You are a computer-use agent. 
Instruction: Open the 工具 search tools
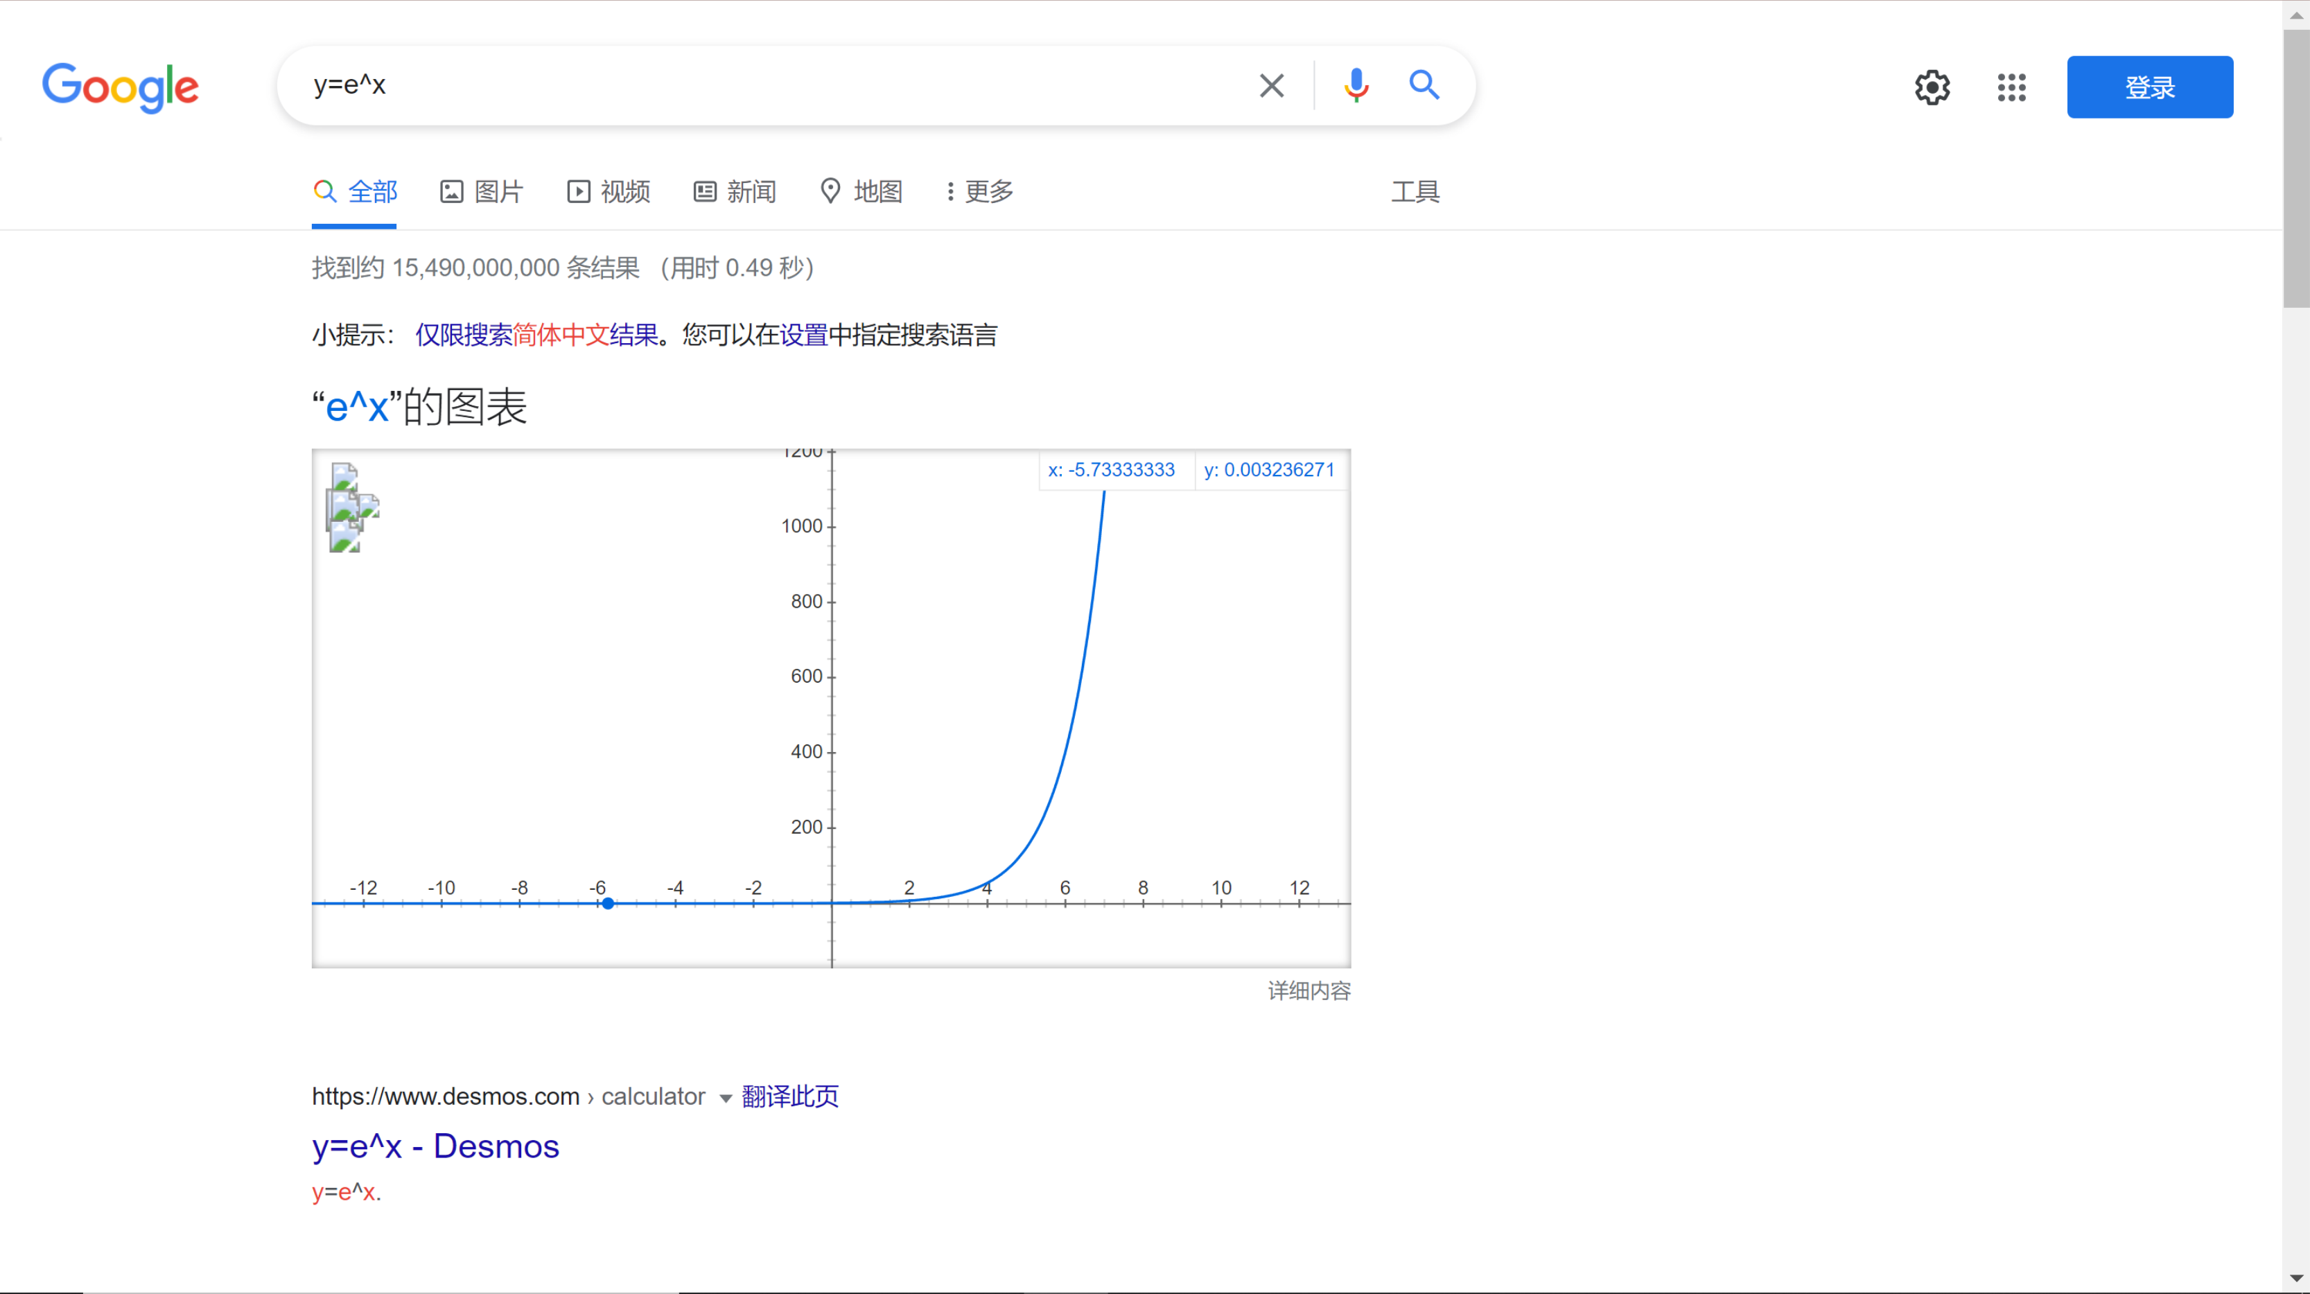point(1415,191)
